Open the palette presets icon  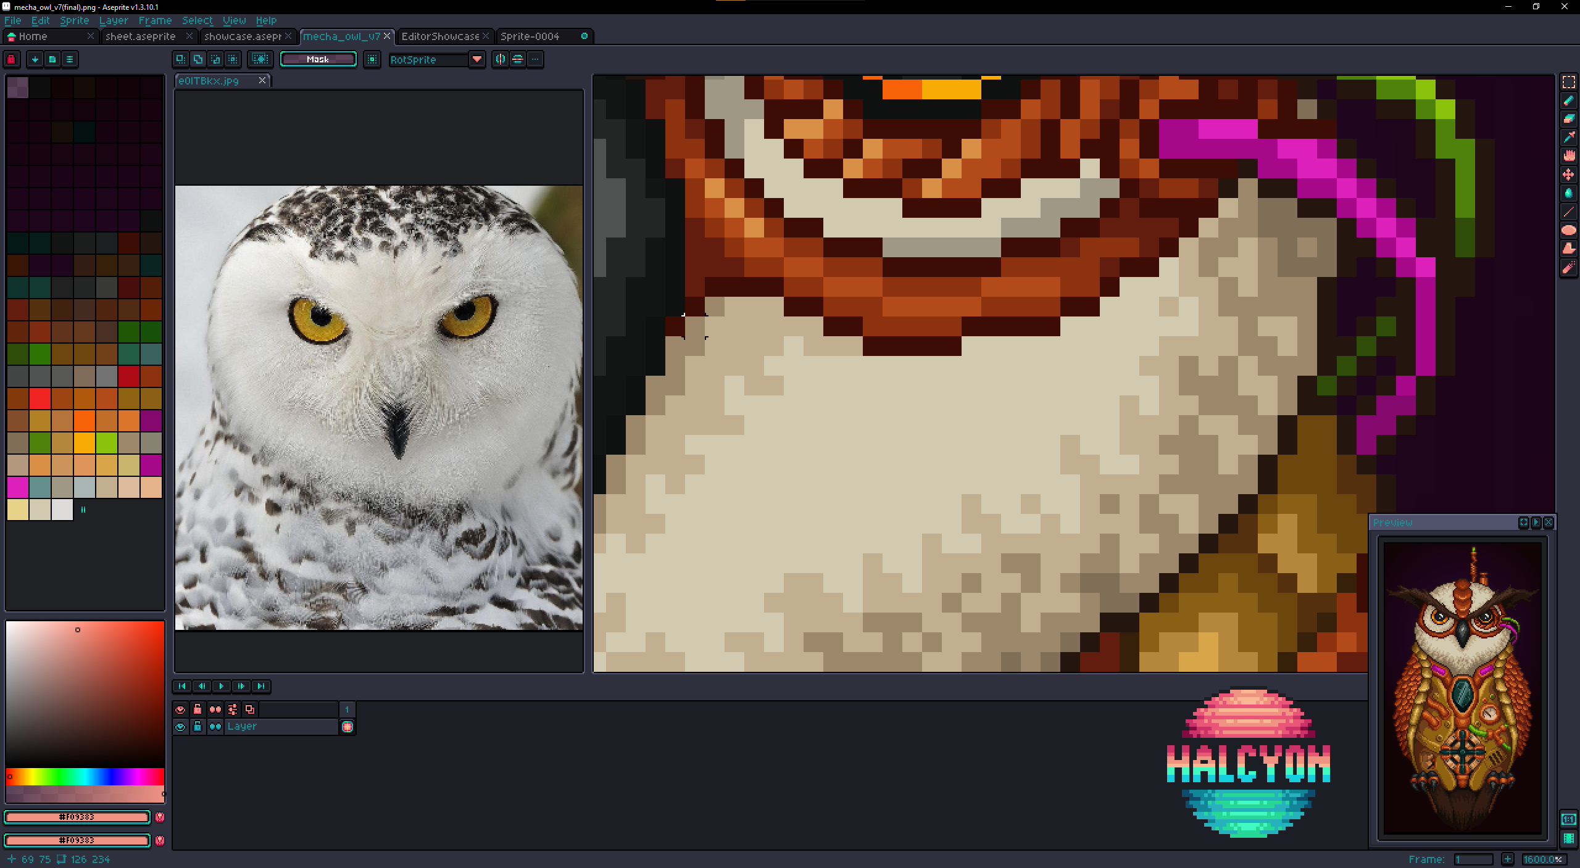[x=52, y=59]
